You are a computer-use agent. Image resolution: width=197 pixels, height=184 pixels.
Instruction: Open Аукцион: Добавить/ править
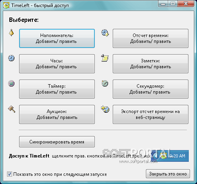pyautogui.click(x=57, y=114)
